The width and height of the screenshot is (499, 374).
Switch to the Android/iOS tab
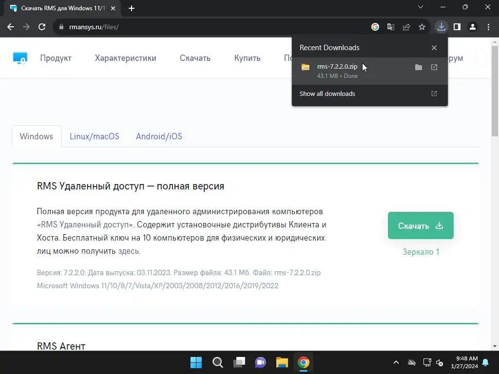click(159, 136)
